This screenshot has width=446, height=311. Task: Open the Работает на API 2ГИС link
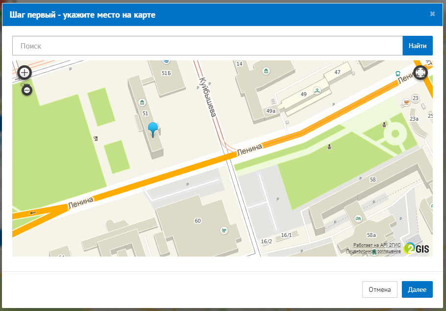point(377,245)
